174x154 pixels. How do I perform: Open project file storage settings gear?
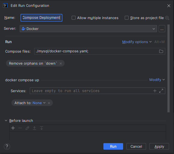167,18
